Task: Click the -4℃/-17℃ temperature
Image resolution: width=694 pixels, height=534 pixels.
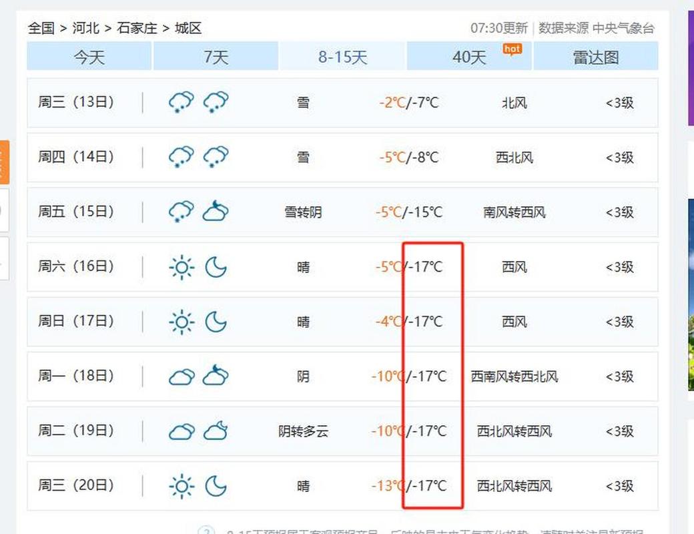Action: coord(409,322)
